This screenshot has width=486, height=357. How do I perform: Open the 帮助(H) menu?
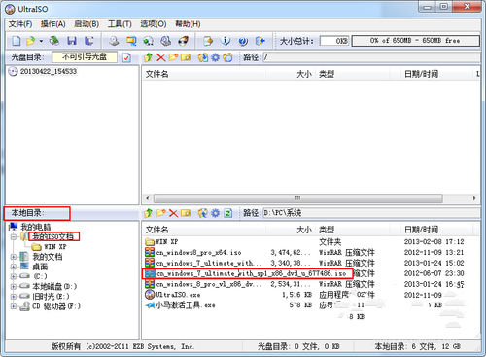click(x=188, y=24)
